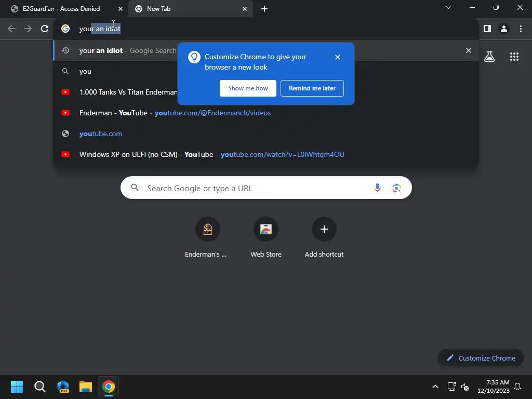Click the Google icon in the address bar
This screenshot has width=532, height=399.
pyautogui.click(x=65, y=29)
